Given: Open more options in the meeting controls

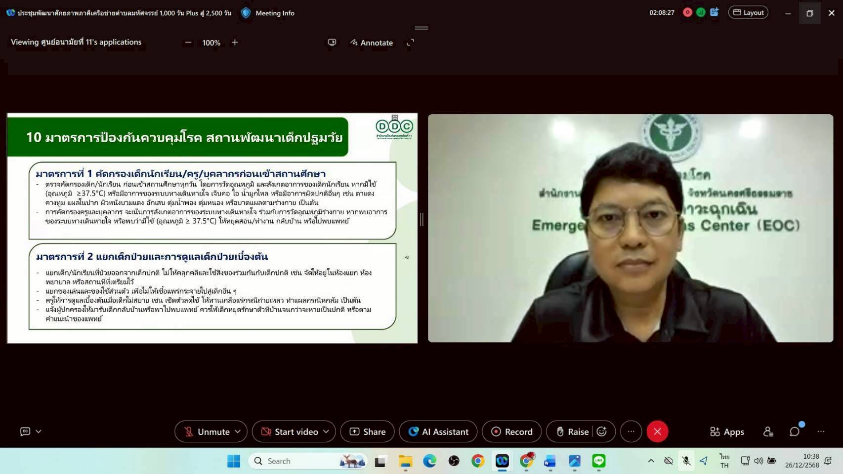Looking at the screenshot, I should [x=631, y=432].
